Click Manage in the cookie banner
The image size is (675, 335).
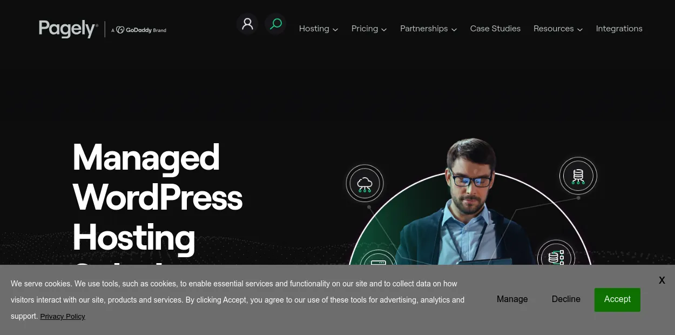[512, 299]
